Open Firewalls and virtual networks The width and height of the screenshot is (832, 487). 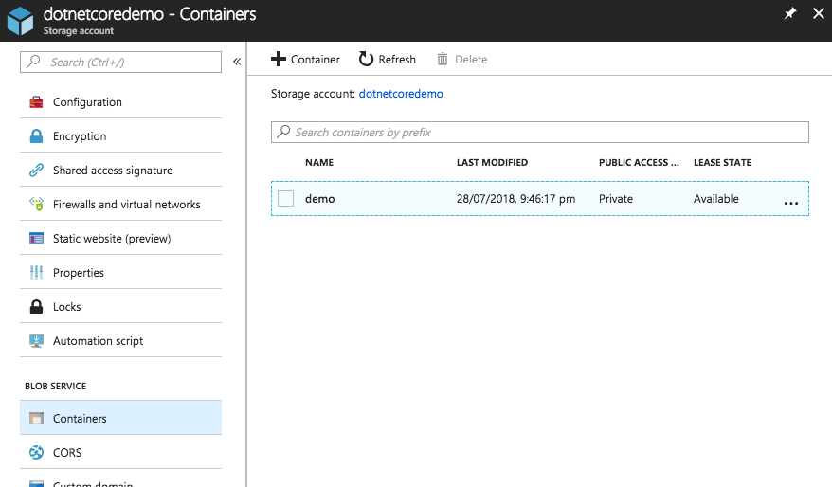coord(120,205)
